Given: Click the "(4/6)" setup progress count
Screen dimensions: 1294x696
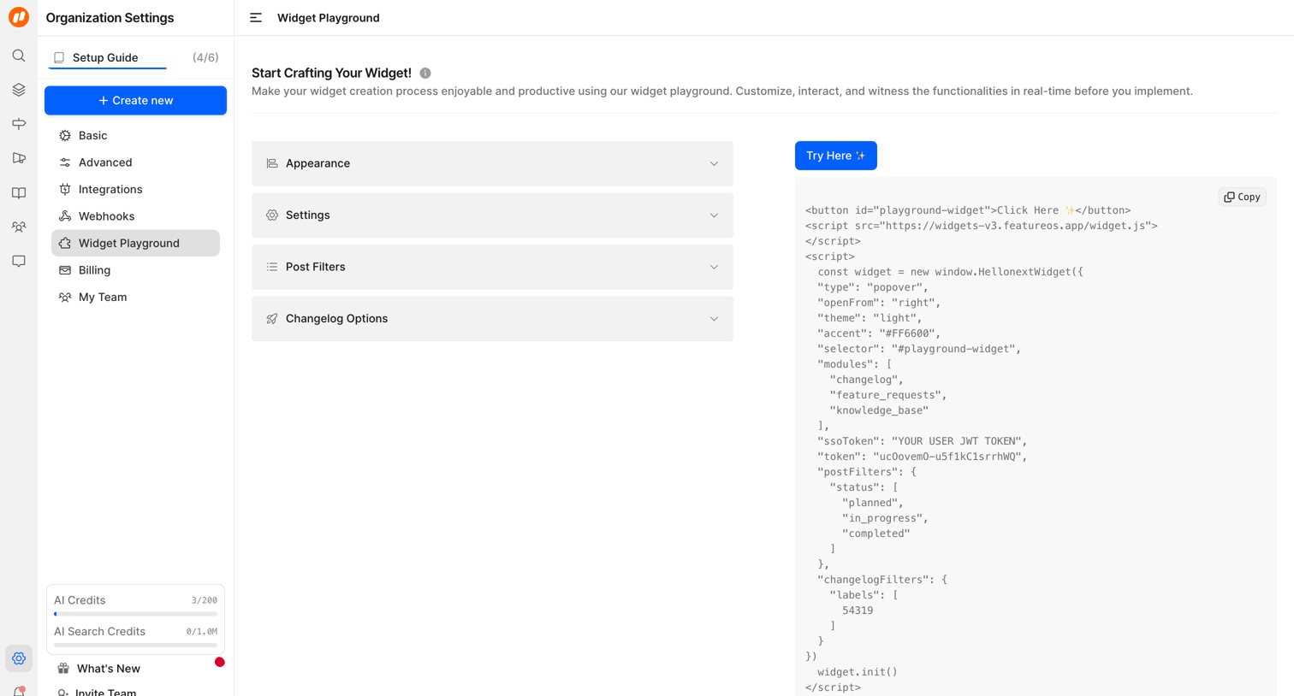Looking at the screenshot, I should 205,57.
